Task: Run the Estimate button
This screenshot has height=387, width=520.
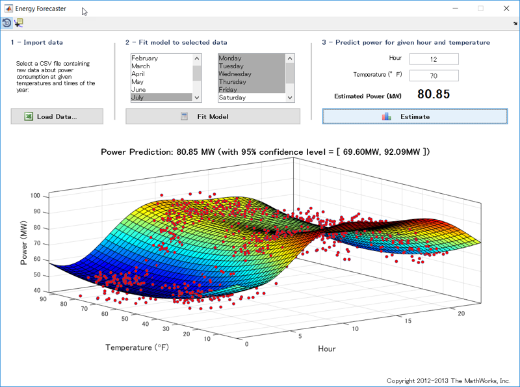Action: coord(415,116)
